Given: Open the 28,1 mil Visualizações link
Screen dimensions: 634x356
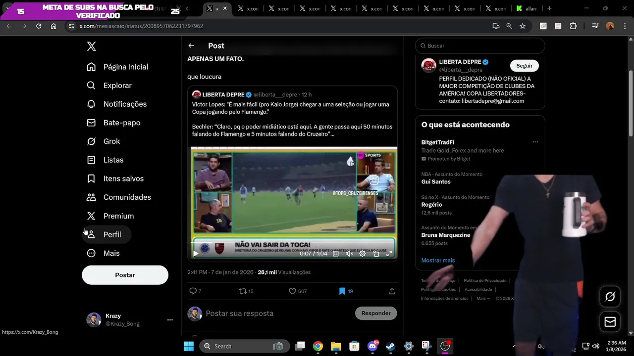Looking at the screenshot, I should (284, 272).
